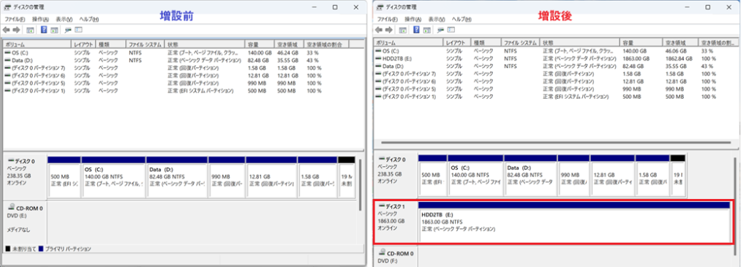
Task: Open ファイル(F) menu in the 増設前 window
Action: pos(15,19)
